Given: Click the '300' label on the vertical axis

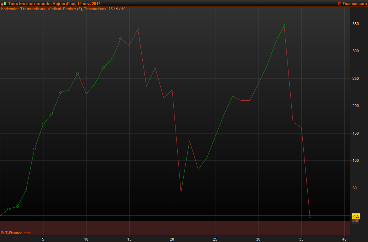Looking at the screenshot, I should tap(356, 51).
